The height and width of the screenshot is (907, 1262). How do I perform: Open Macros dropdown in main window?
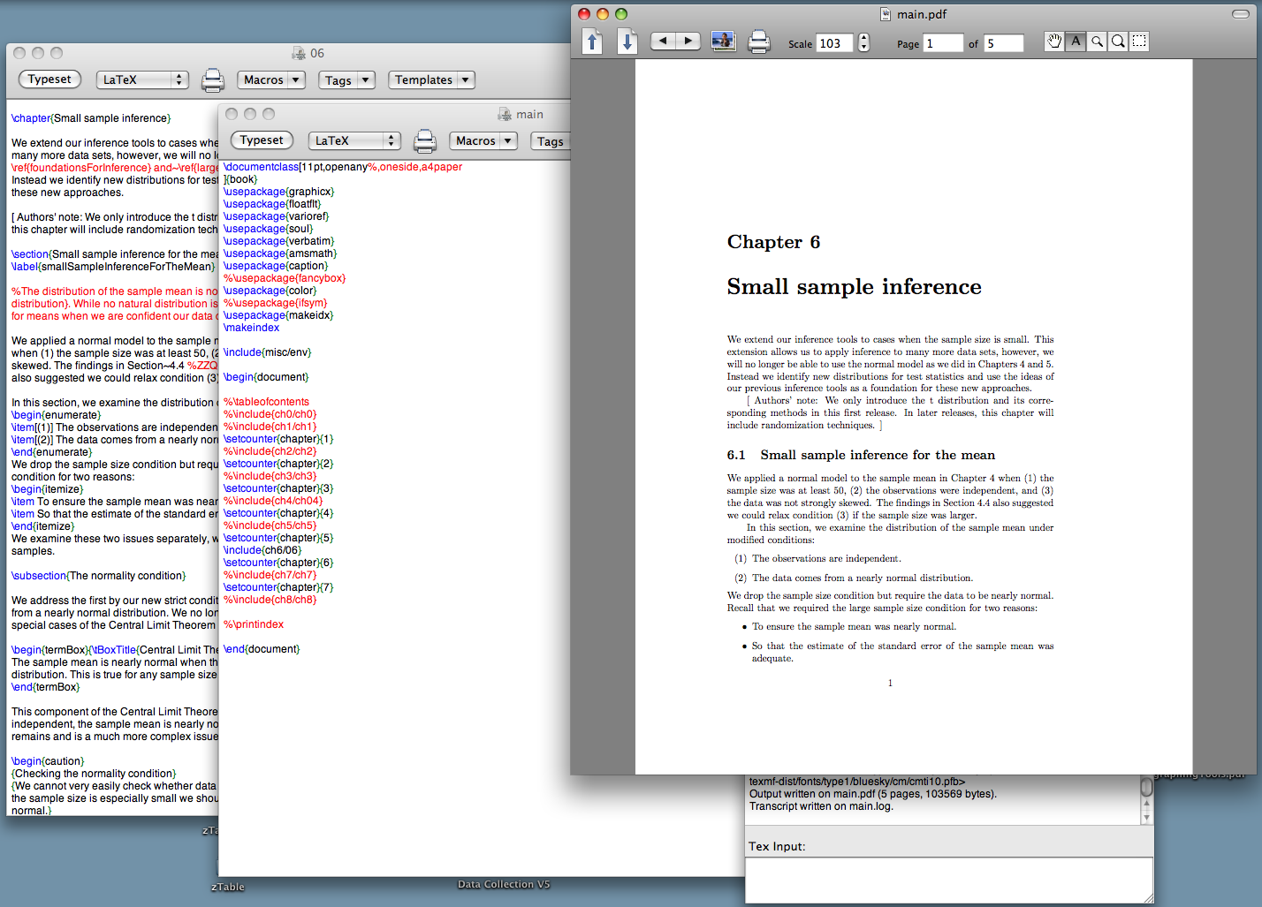coord(483,140)
